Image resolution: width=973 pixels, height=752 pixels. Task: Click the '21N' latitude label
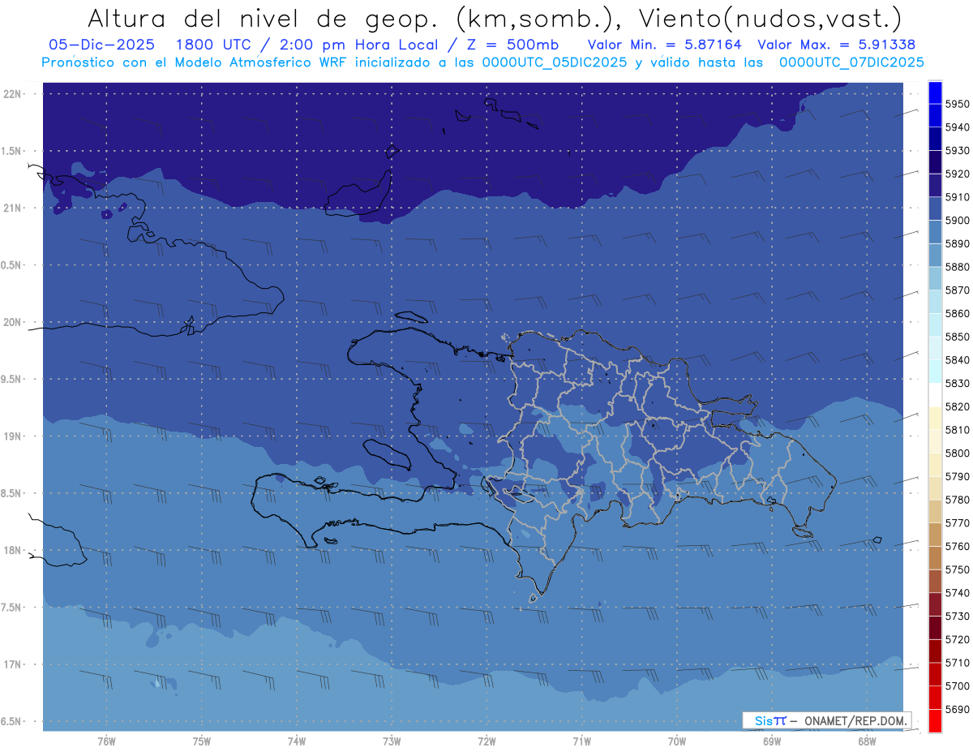pos(14,208)
